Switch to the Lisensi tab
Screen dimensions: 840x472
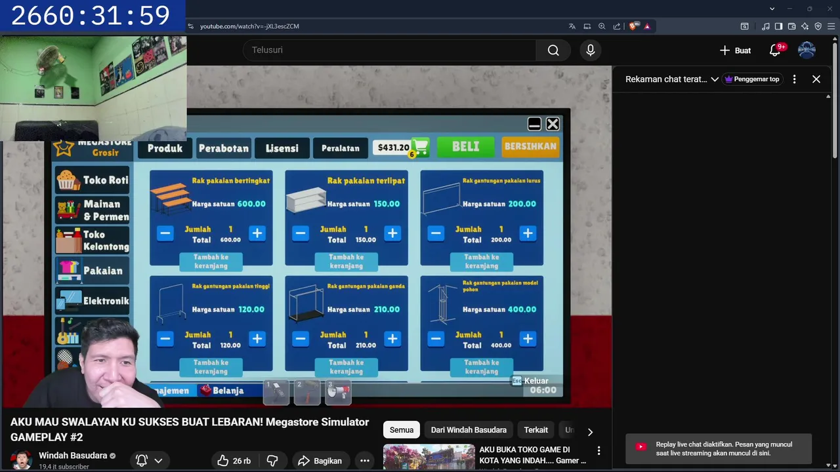coord(282,148)
